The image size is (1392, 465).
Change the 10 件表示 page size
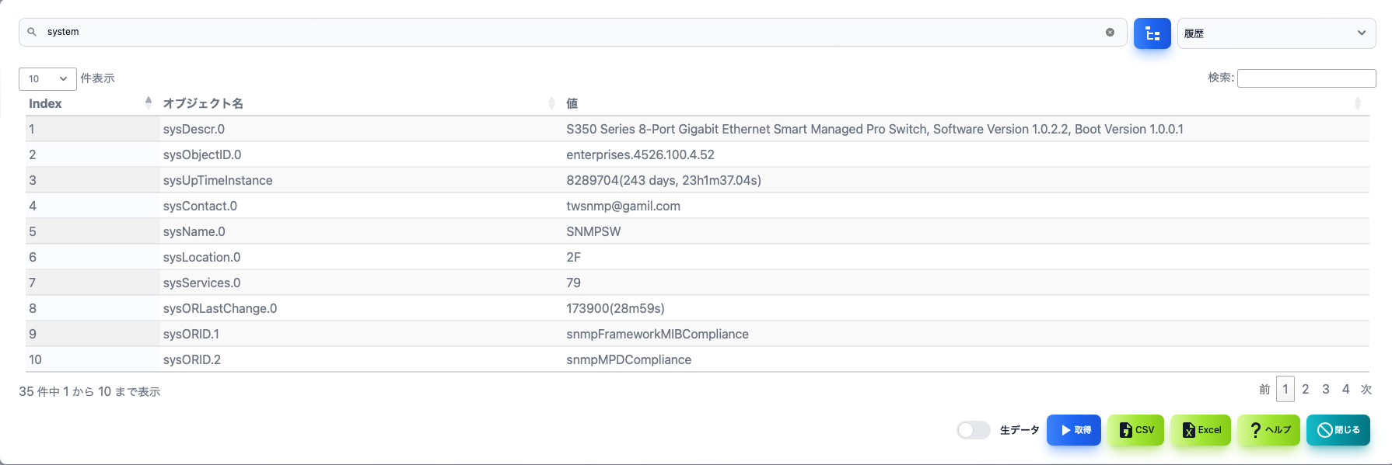pyautogui.click(x=47, y=78)
